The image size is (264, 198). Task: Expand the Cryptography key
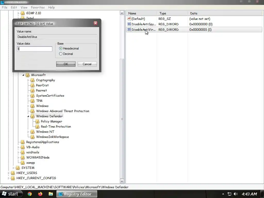click(x=28, y=80)
